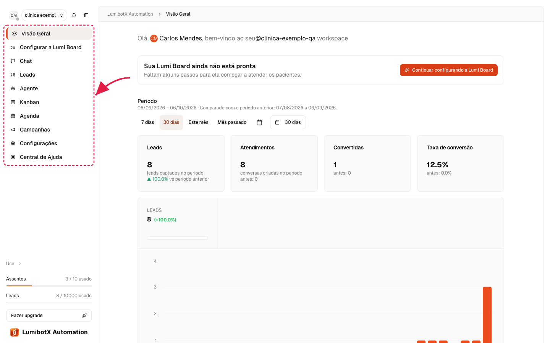Click the Fazer upgrade button
Viewport: 550px width, 343px height.
pos(49,316)
